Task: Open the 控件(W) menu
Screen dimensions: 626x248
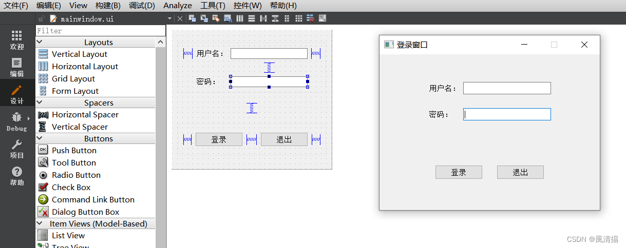Action: coord(248,6)
